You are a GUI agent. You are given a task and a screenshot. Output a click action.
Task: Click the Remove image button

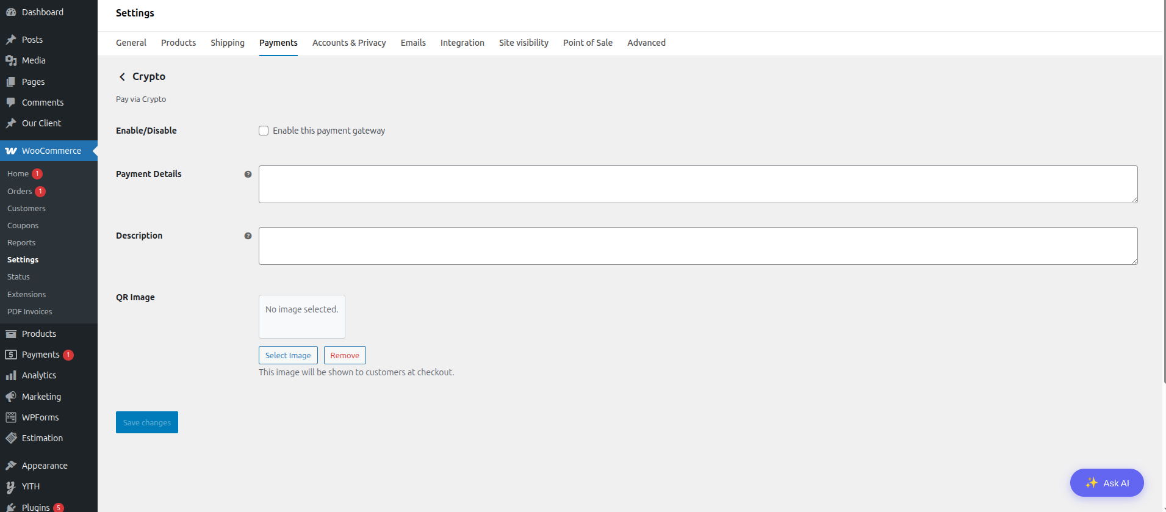point(345,355)
